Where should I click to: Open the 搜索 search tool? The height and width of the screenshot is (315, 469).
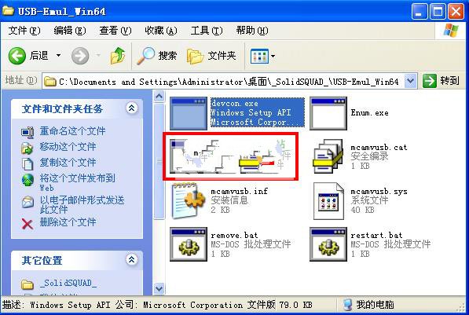click(x=157, y=56)
